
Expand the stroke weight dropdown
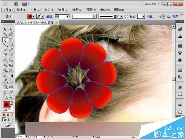click(x=67, y=16)
